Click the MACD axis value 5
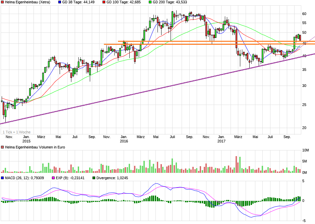Screen dimensions: 315x224 pyautogui.click(x=303, y=181)
